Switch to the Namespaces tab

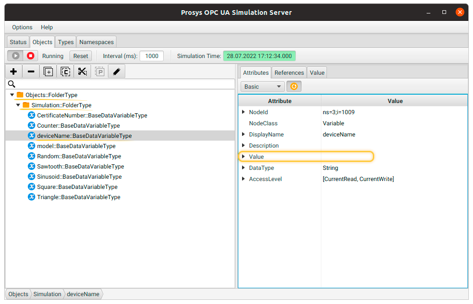point(96,42)
